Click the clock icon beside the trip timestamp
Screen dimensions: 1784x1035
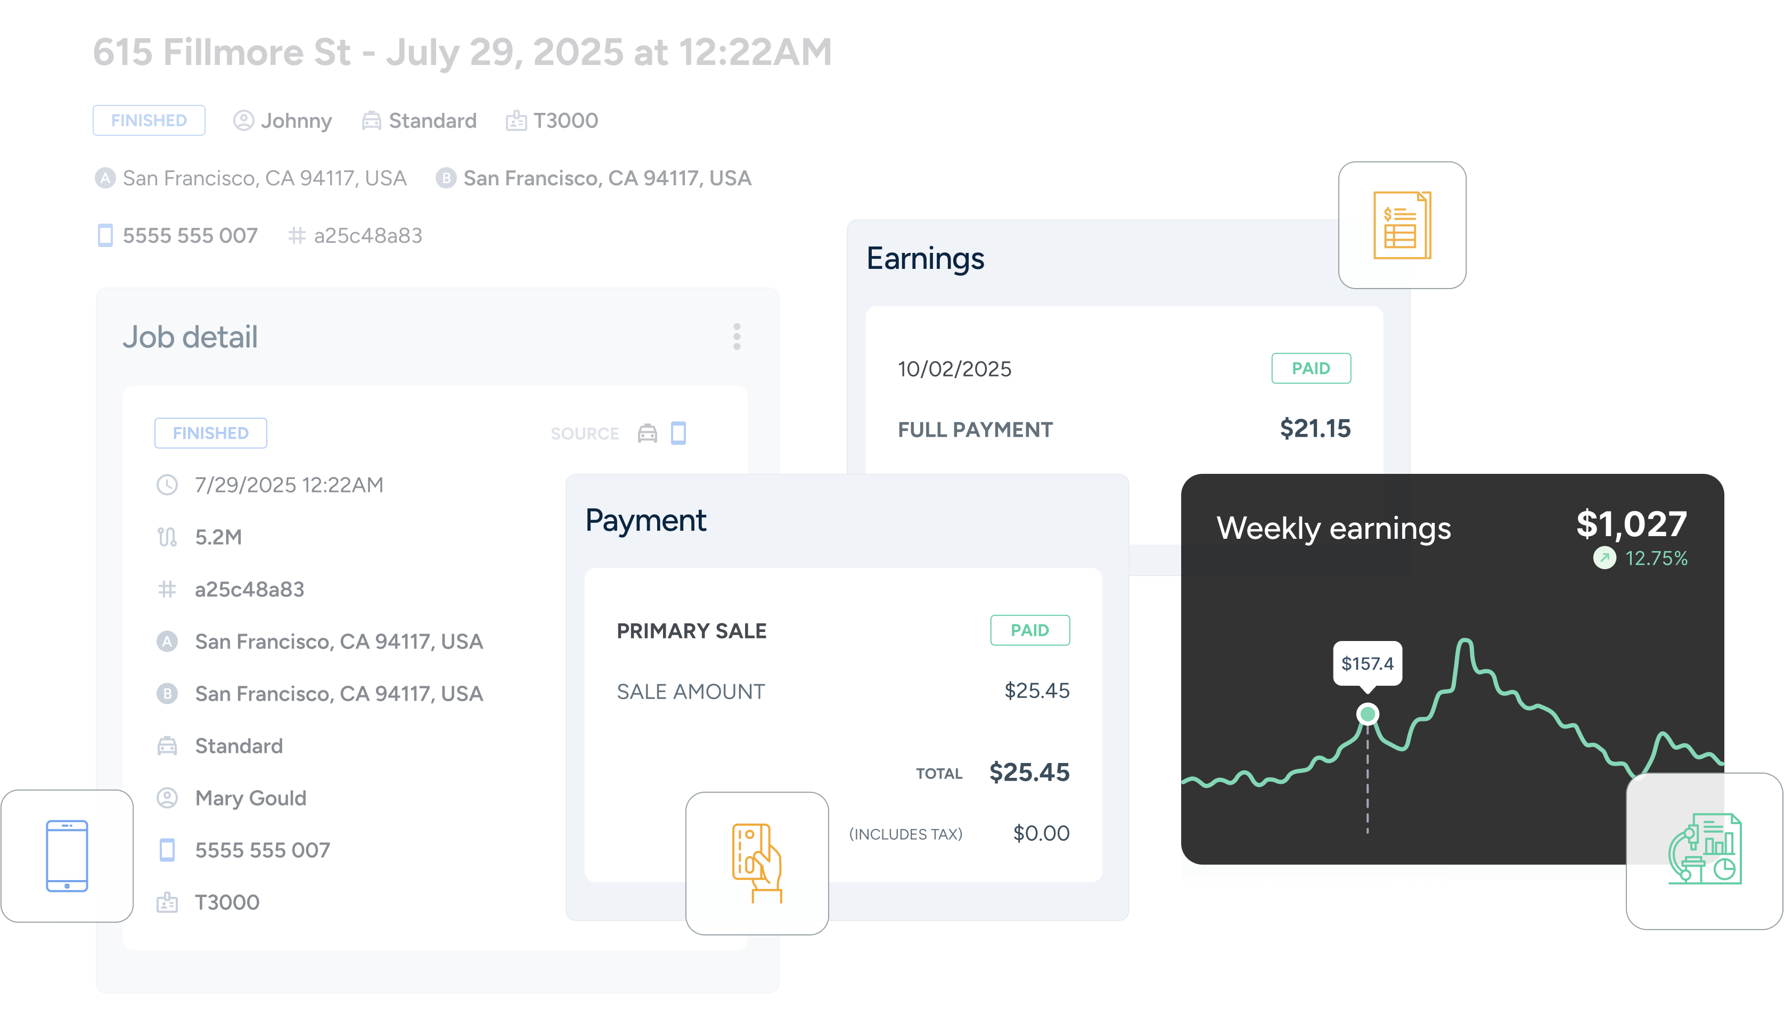coord(167,485)
